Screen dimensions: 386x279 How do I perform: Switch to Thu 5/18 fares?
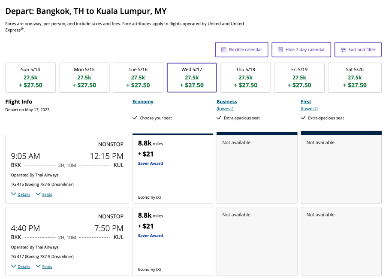coord(245,78)
